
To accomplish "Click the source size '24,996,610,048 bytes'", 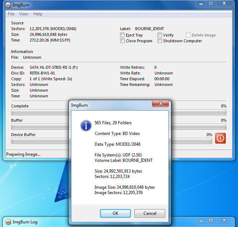I will (x=48, y=35).
